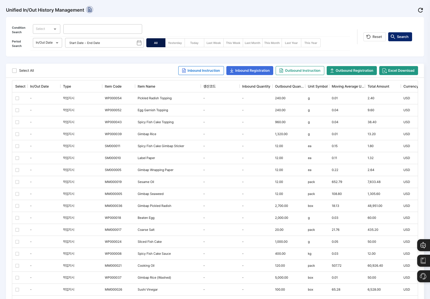Click Outbound Registration button

pos(352,71)
